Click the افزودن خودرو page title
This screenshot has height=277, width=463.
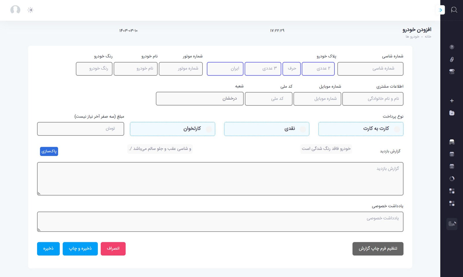pyautogui.click(x=417, y=30)
